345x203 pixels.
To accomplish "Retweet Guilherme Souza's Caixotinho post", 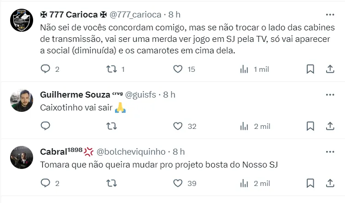I will [111, 126].
